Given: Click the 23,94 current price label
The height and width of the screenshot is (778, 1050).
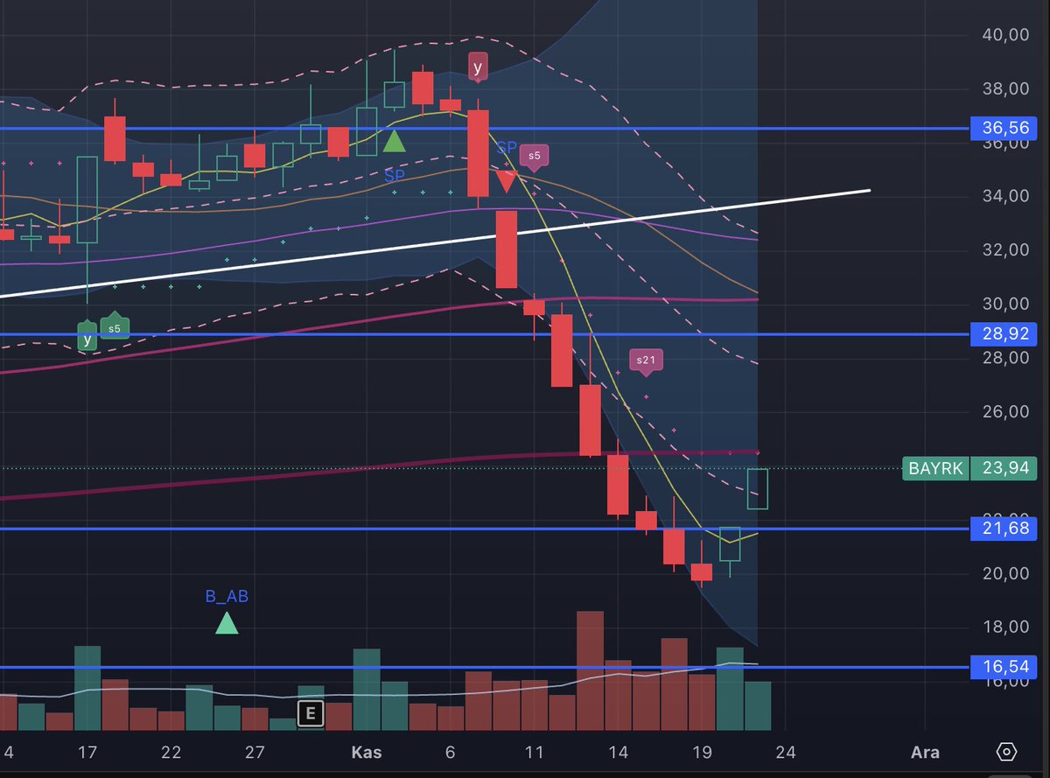Looking at the screenshot, I should coord(1004,468).
